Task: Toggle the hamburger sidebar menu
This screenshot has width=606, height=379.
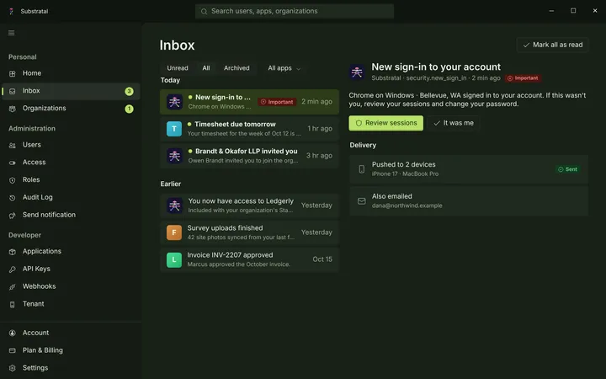Action: tap(12, 33)
